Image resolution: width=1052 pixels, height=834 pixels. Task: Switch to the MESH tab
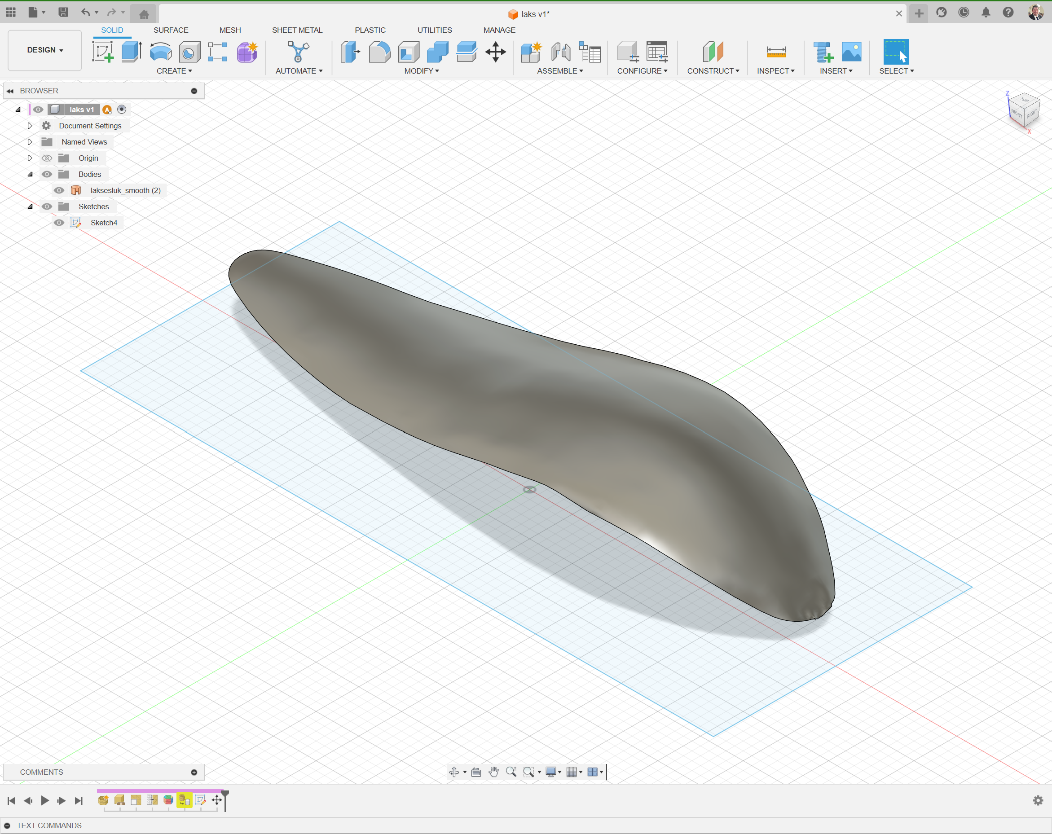pos(230,30)
